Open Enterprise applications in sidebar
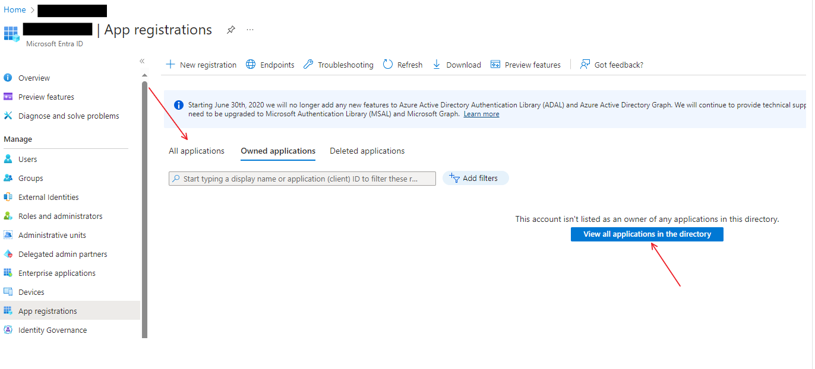This screenshot has width=815, height=369. (x=57, y=273)
